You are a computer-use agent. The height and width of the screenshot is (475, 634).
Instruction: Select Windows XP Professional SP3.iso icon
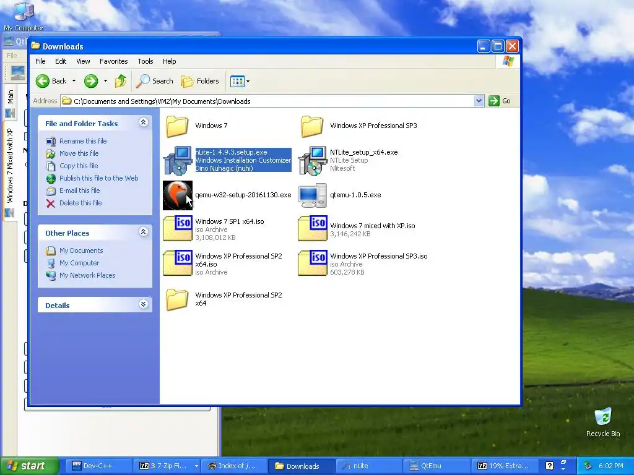click(313, 263)
